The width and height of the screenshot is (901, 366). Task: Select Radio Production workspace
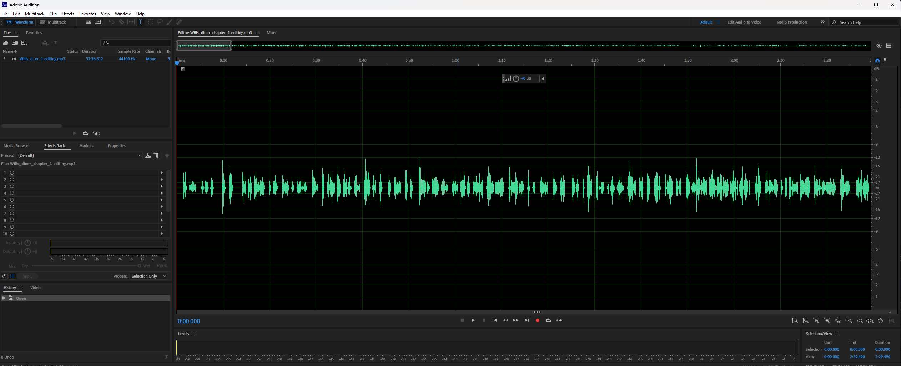pyautogui.click(x=791, y=22)
